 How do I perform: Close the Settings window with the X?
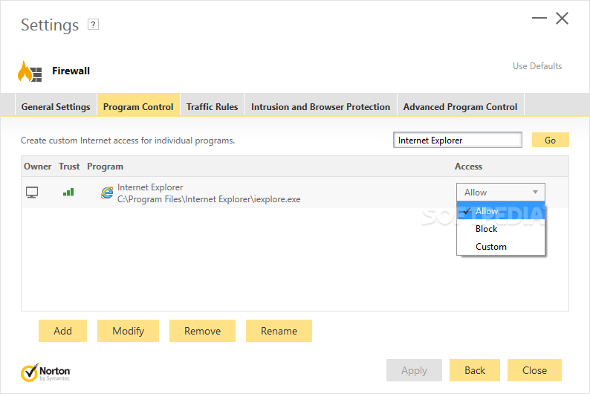(563, 18)
